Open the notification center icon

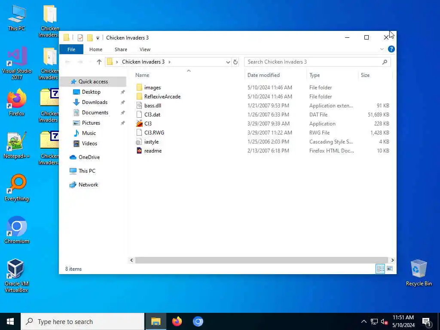pos(427,321)
